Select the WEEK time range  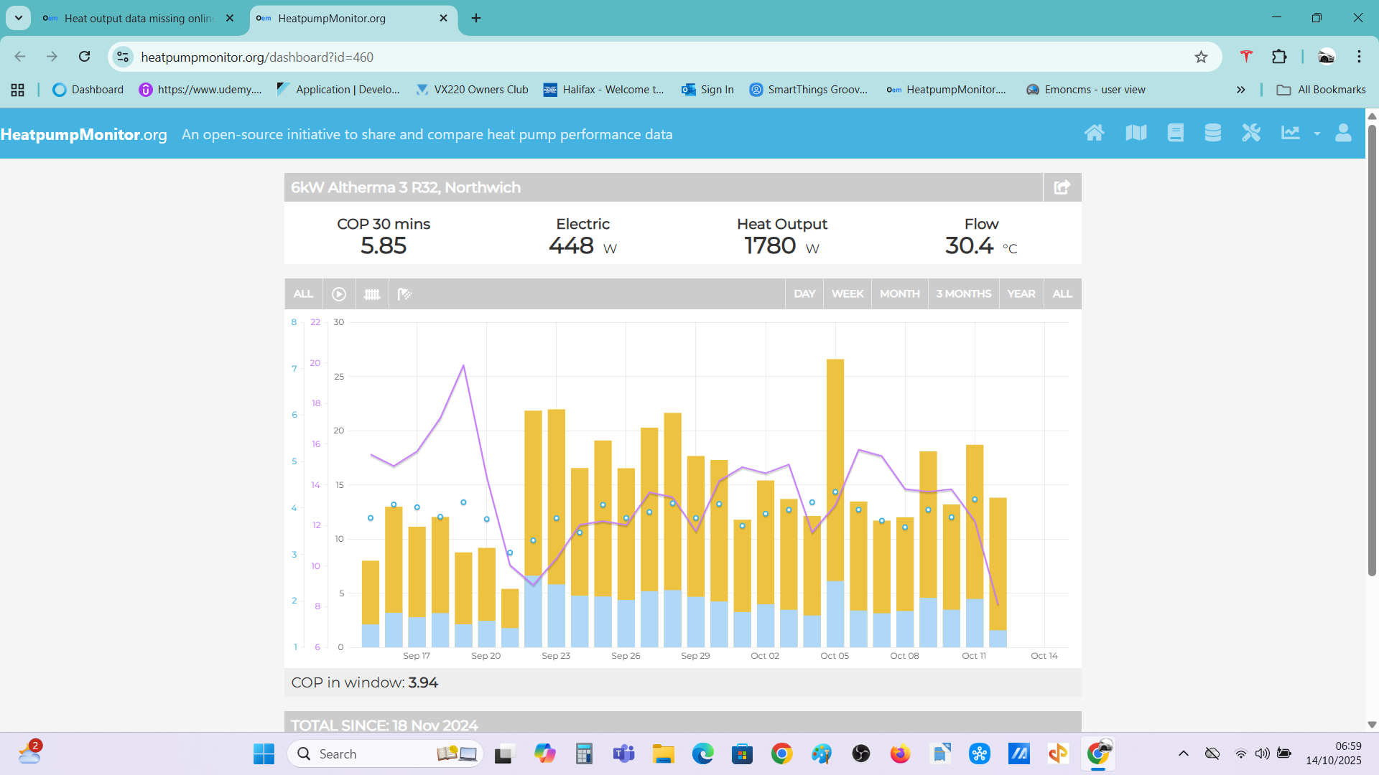[x=848, y=294]
